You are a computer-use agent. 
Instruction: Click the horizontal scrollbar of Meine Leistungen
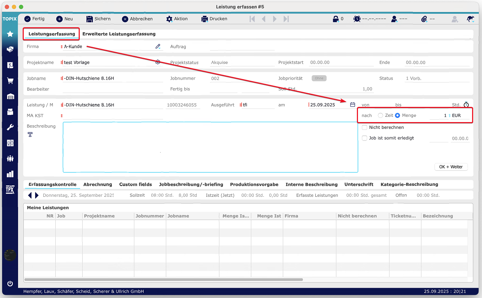point(164,280)
